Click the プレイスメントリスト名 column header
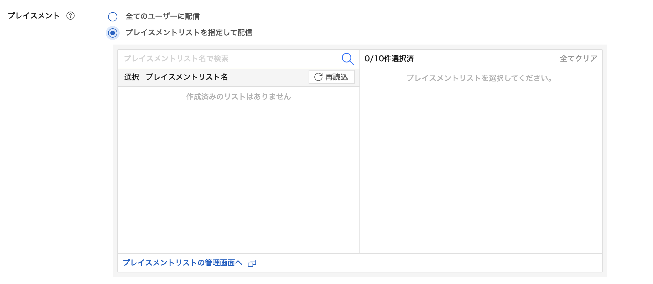Viewport: 653px width, 284px height. point(187,77)
